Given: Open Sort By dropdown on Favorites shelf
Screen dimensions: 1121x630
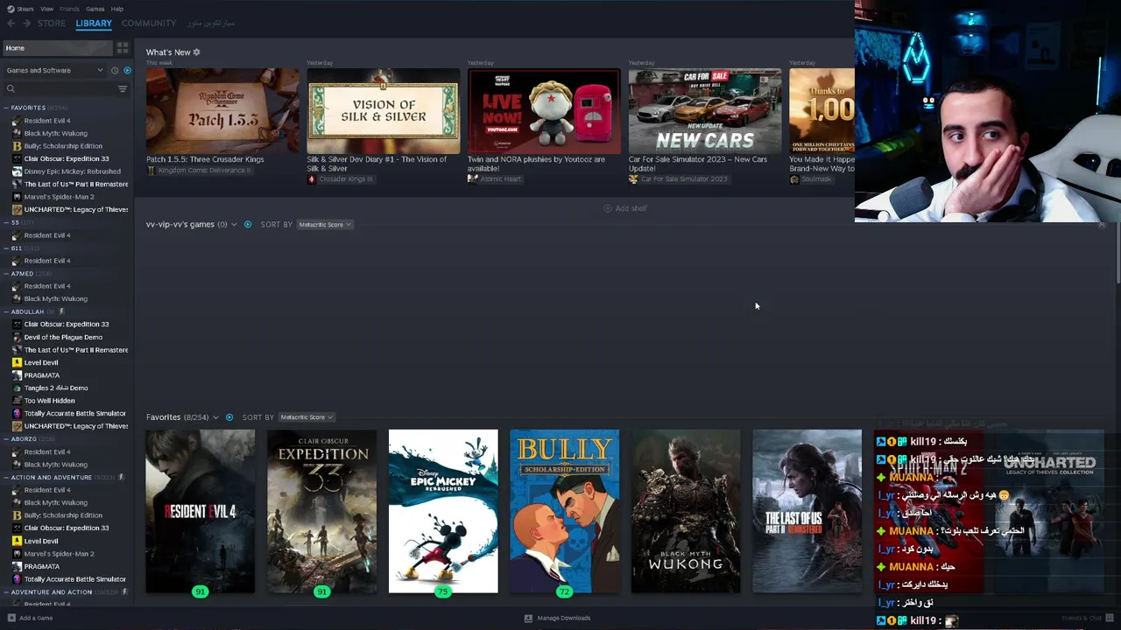Looking at the screenshot, I should click(307, 417).
